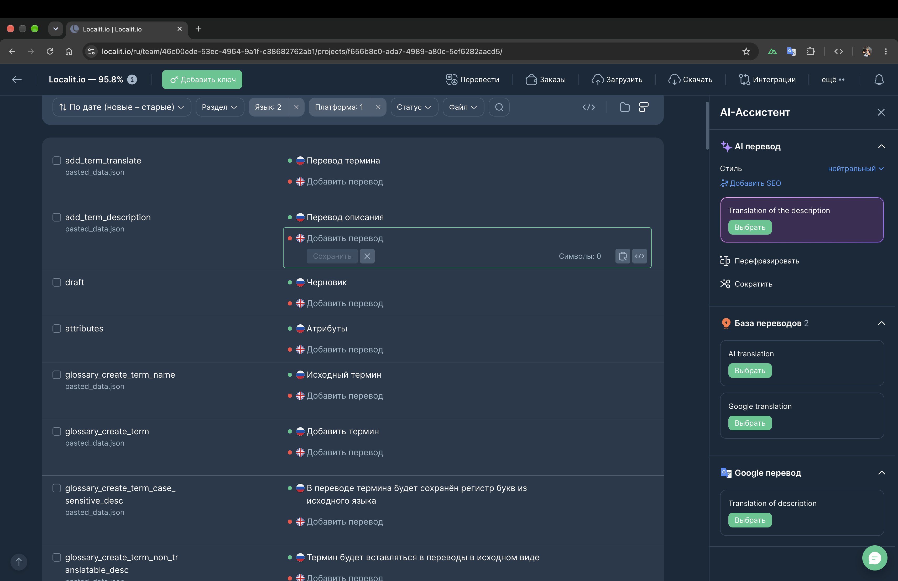
Task: Click Перефразировать in AI assistant
Action: pyautogui.click(x=760, y=261)
